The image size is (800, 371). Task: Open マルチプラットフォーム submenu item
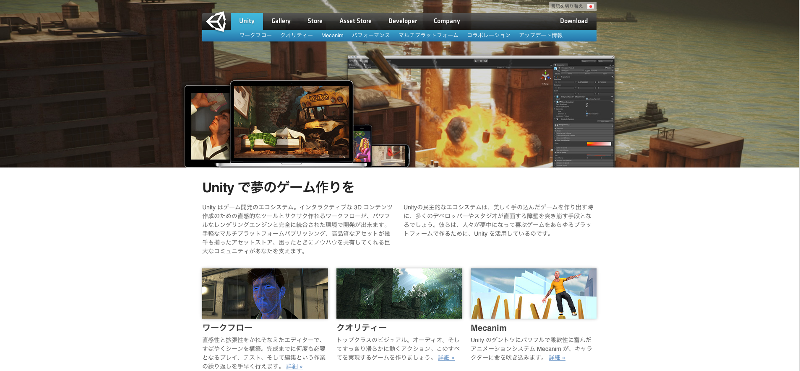click(428, 36)
